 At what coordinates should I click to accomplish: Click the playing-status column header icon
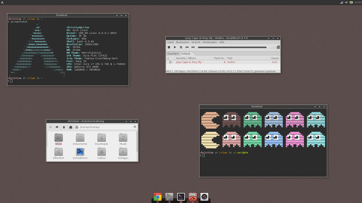click(168, 58)
